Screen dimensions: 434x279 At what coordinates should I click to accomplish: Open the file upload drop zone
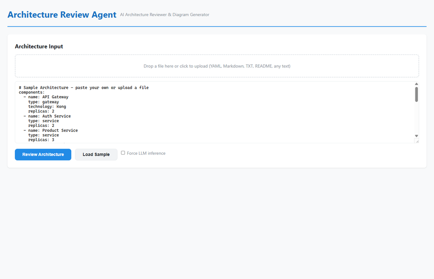217,66
